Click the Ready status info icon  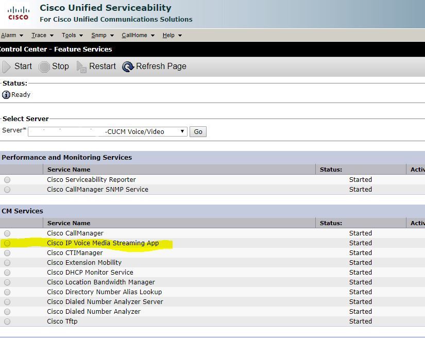tap(5, 94)
